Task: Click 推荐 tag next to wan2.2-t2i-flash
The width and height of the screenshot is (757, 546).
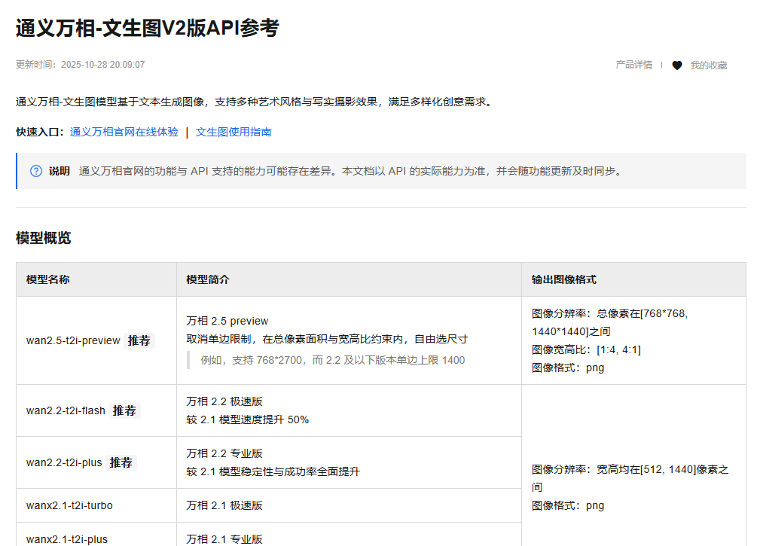Action: pyautogui.click(x=124, y=410)
